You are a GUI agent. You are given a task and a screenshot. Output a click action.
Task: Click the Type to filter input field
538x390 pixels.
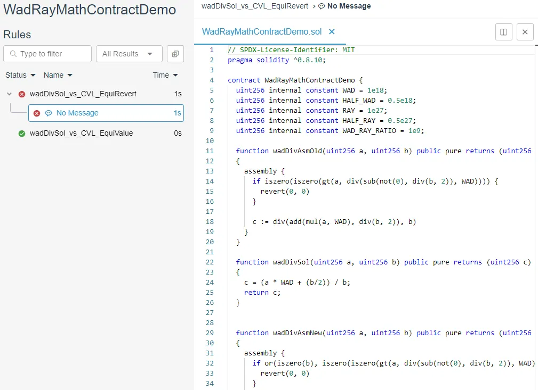point(53,54)
